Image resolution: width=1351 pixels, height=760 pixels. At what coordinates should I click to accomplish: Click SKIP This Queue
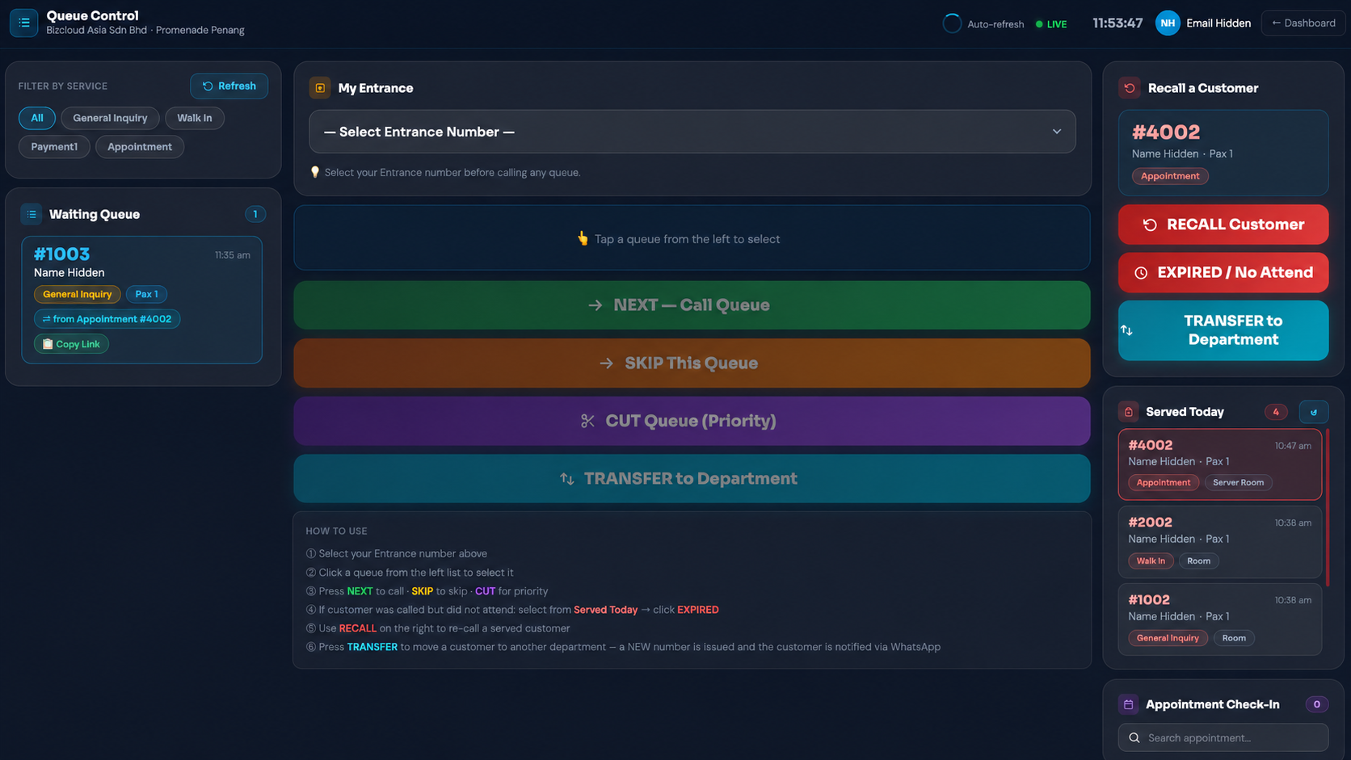coord(692,363)
